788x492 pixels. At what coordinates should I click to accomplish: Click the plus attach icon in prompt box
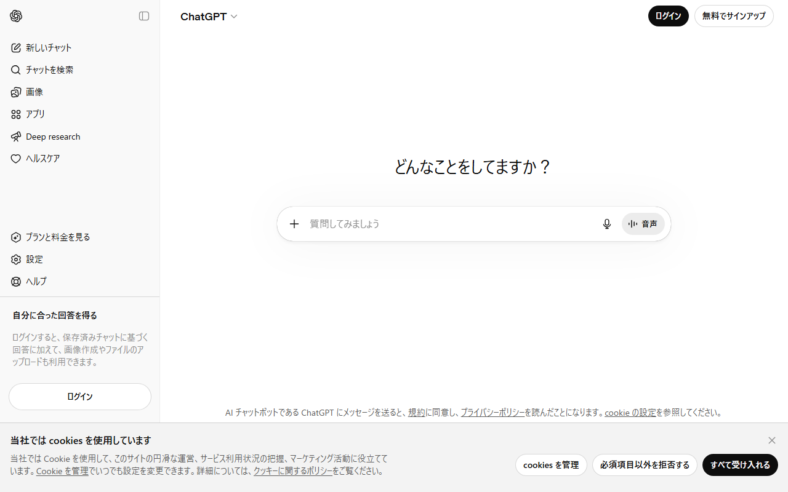point(294,224)
